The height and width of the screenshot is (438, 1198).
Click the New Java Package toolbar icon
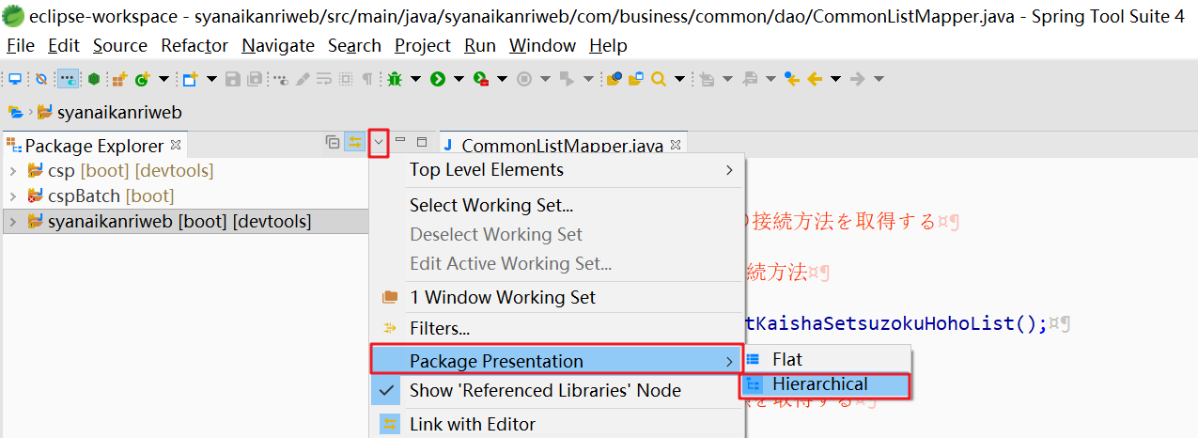118,79
